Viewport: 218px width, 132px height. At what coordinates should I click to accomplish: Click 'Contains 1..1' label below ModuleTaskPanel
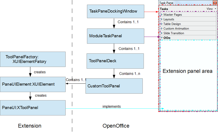pos(129,49)
